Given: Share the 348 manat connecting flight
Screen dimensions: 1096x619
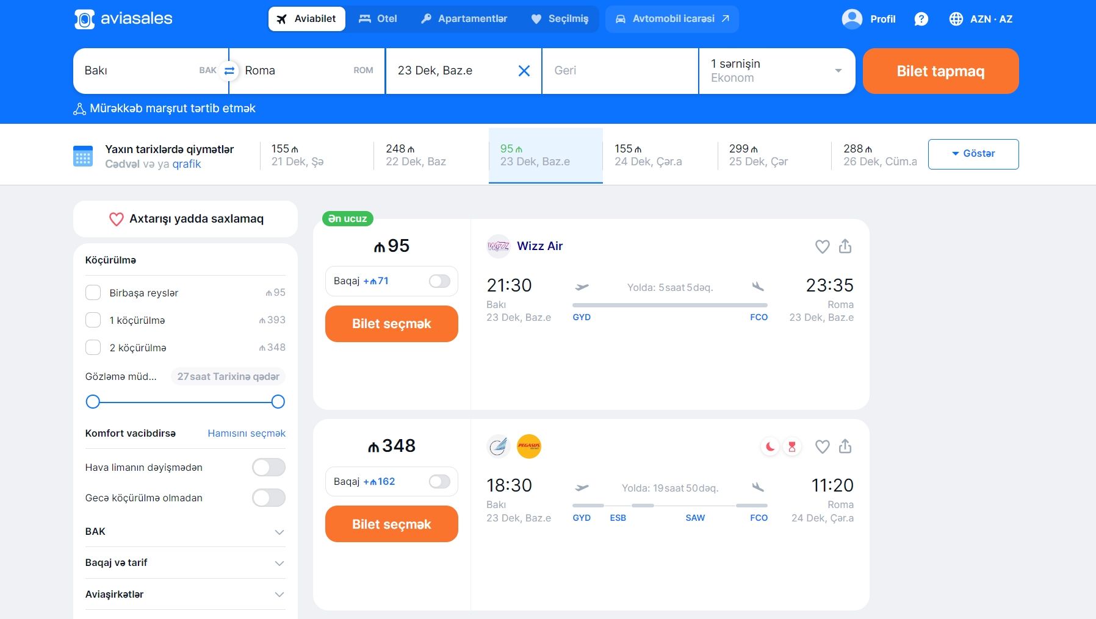Looking at the screenshot, I should point(845,446).
